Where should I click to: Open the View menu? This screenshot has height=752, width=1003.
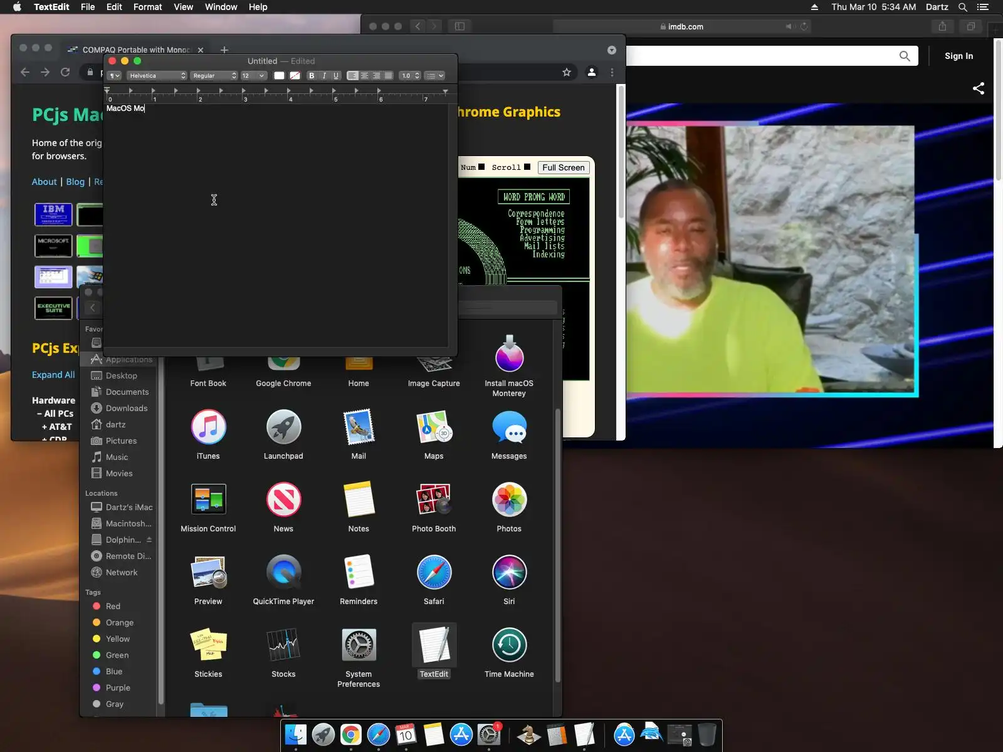coord(183,7)
